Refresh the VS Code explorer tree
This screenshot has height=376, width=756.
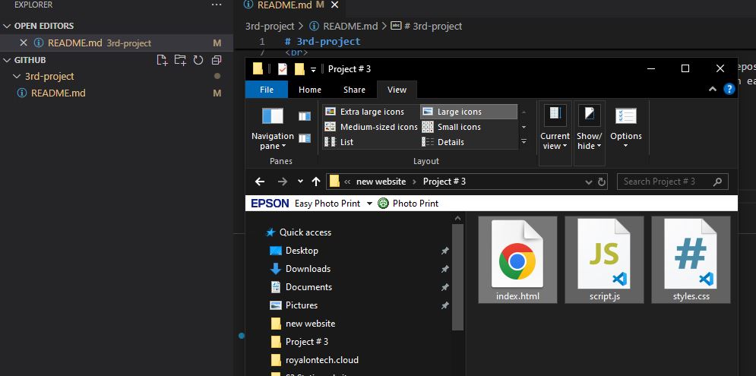tap(198, 60)
